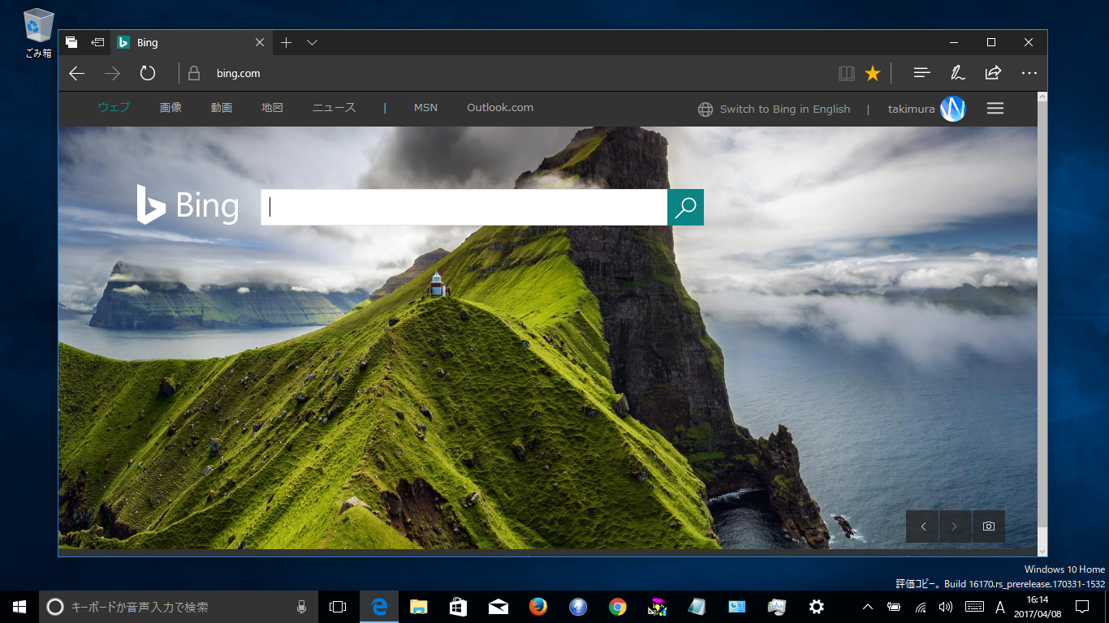This screenshot has width=1109, height=623.
Task: Select the ウェブ tab on Bing
Action: click(114, 108)
